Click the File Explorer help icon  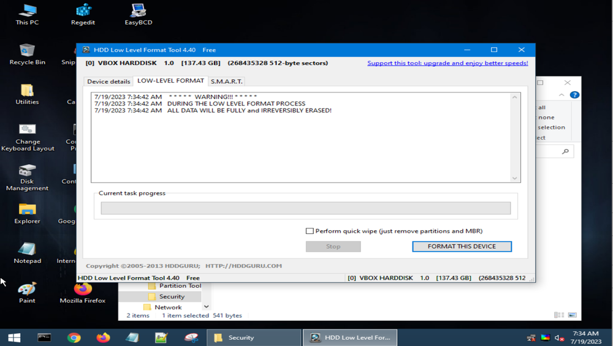click(x=574, y=95)
